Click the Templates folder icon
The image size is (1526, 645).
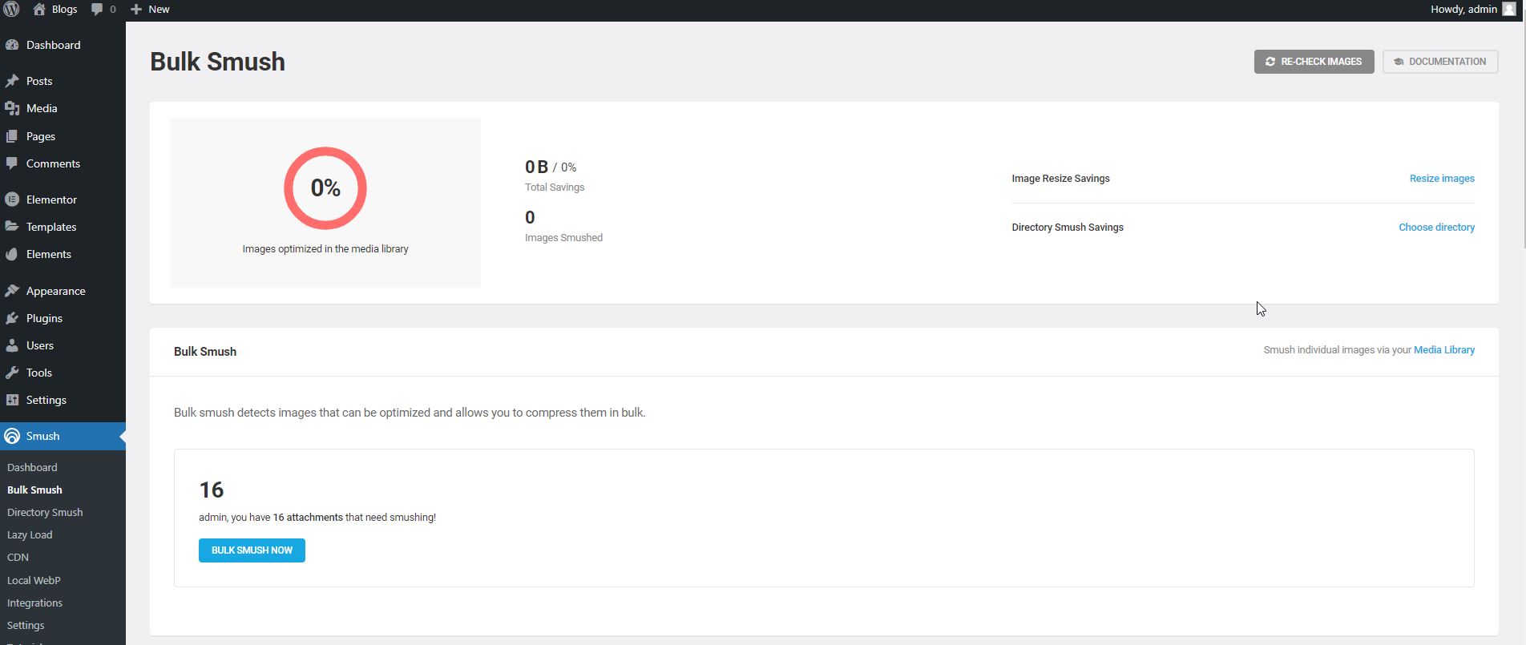[x=12, y=227]
